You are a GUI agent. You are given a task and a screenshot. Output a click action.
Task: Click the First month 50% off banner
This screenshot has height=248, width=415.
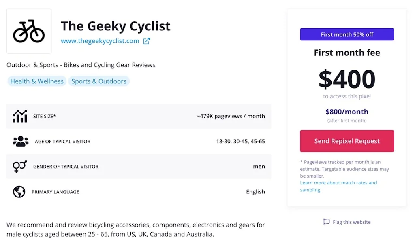(x=347, y=34)
